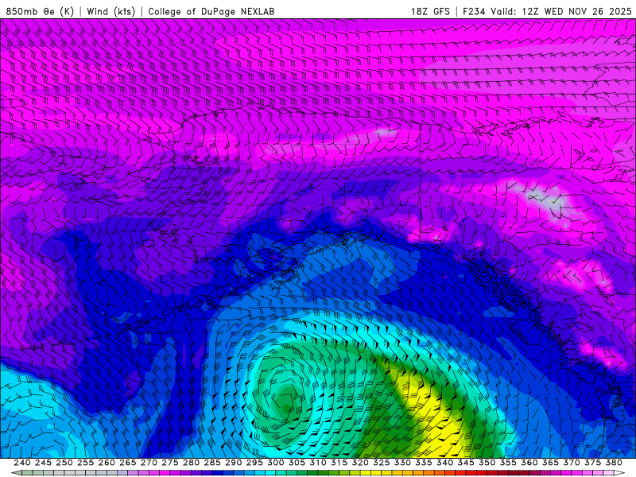This screenshot has height=477, width=636.
Task: Click the 280 value on the legend
Action: (191, 463)
